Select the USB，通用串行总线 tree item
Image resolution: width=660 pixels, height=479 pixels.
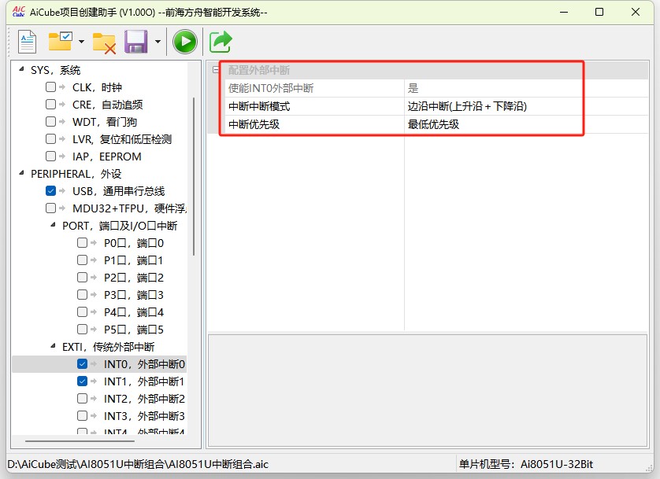pos(119,191)
